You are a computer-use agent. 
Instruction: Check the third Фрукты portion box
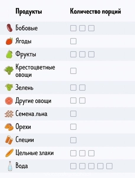91,54
